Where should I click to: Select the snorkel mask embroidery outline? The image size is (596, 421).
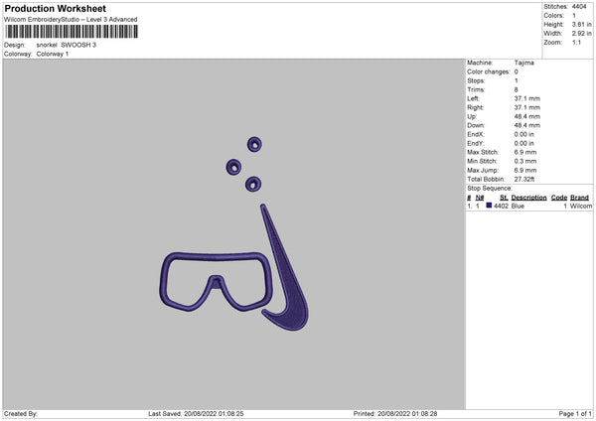(x=217, y=282)
